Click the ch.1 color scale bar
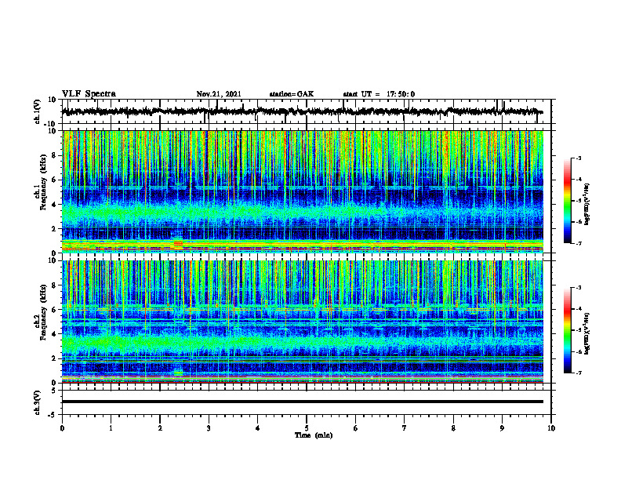 (x=567, y=201)
